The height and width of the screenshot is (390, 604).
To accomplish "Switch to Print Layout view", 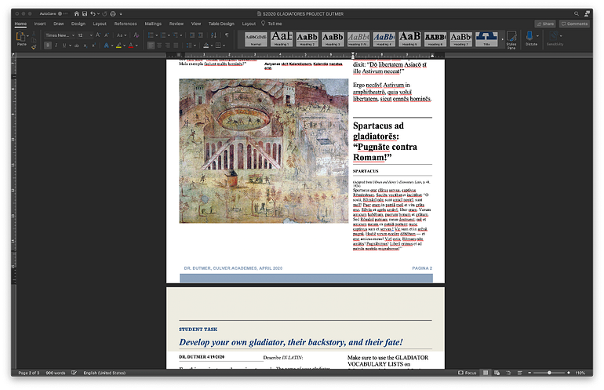I will click(x=486, y=373).
